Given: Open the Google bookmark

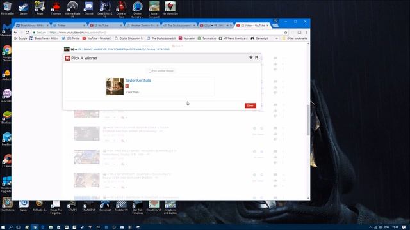Looking at the screenshot, I should pos(20,38).
